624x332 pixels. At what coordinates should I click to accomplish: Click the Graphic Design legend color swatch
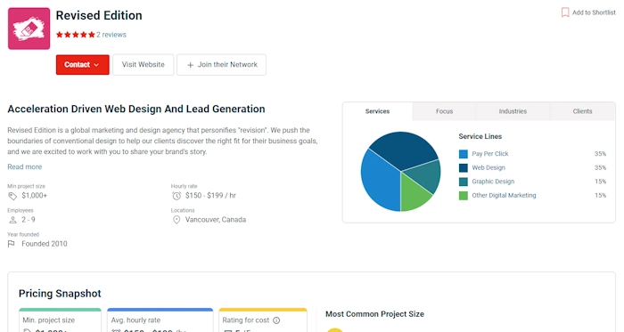coord(464,182)
